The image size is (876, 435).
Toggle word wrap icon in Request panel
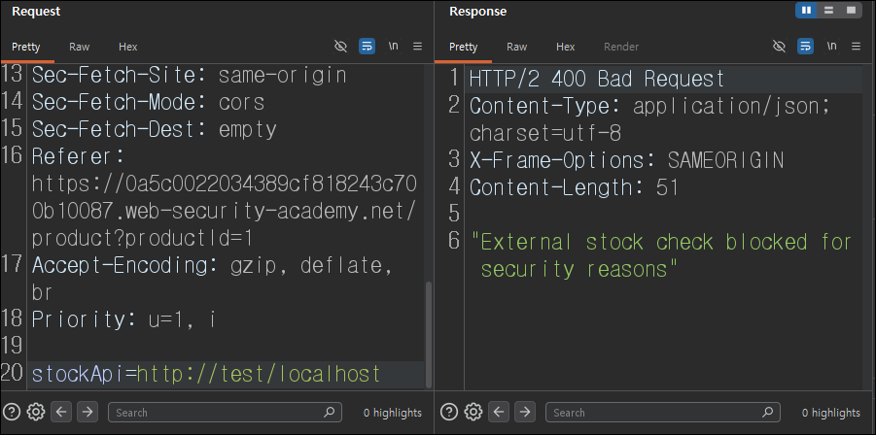point(367,47)
